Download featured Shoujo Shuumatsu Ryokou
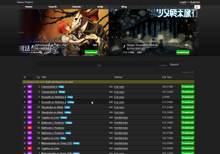 pos(183,52)
